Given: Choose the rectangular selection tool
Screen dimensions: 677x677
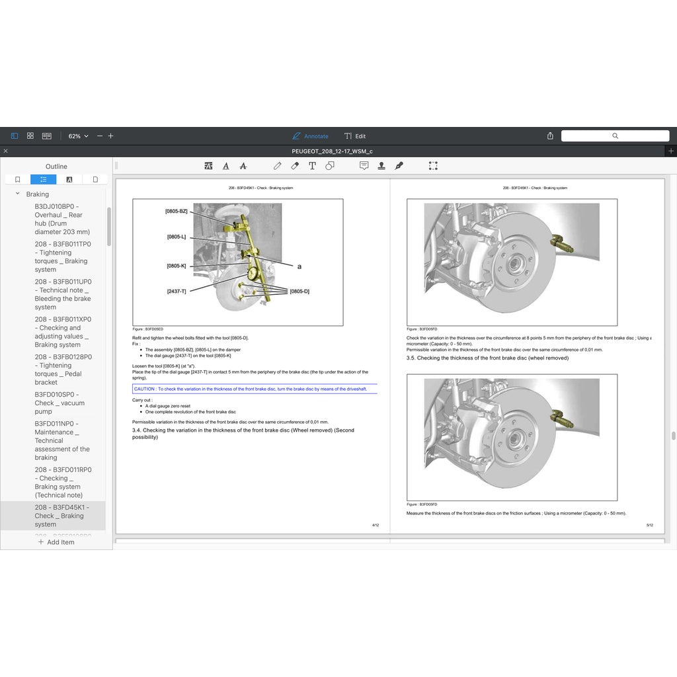Looking at the screenshot, I should (x=433, y=166).
